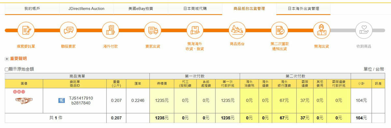The image size is (391, 128).
Task: Click the 海外付款 payment step icon
Action: coord(110,30)
